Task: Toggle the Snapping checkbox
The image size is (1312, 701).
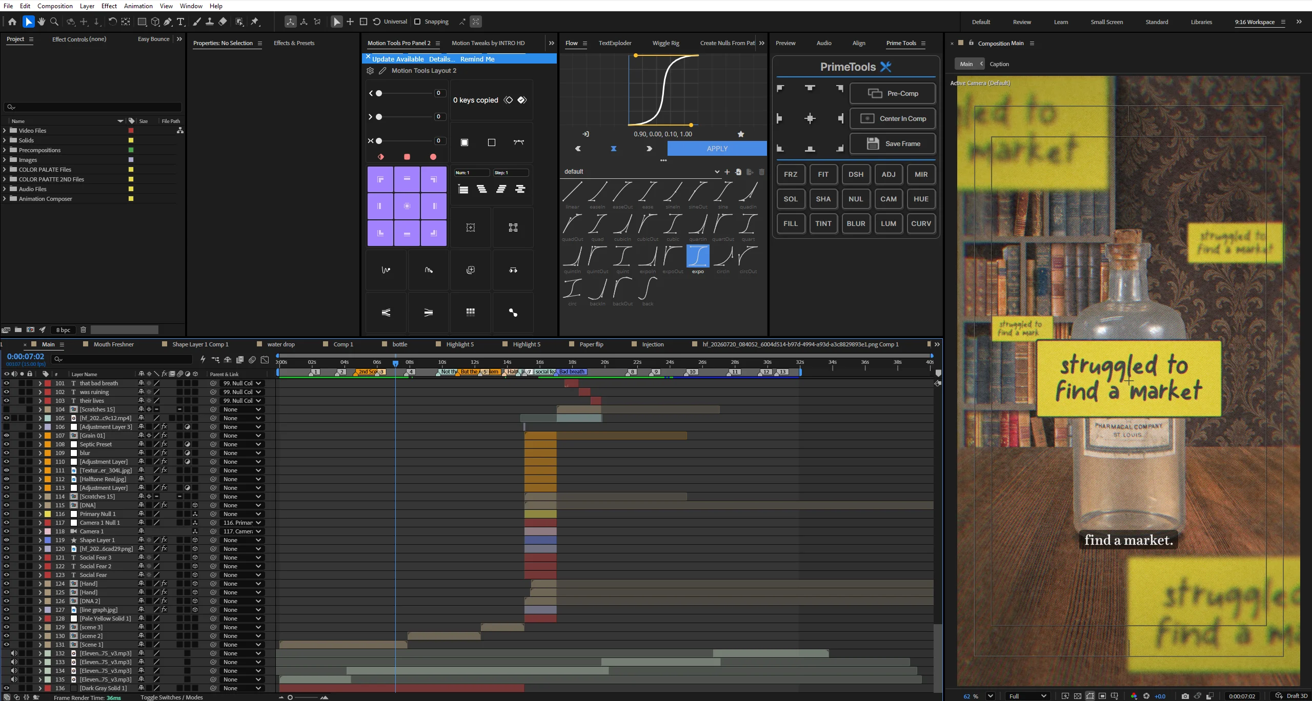Action: tap(417, 22)
